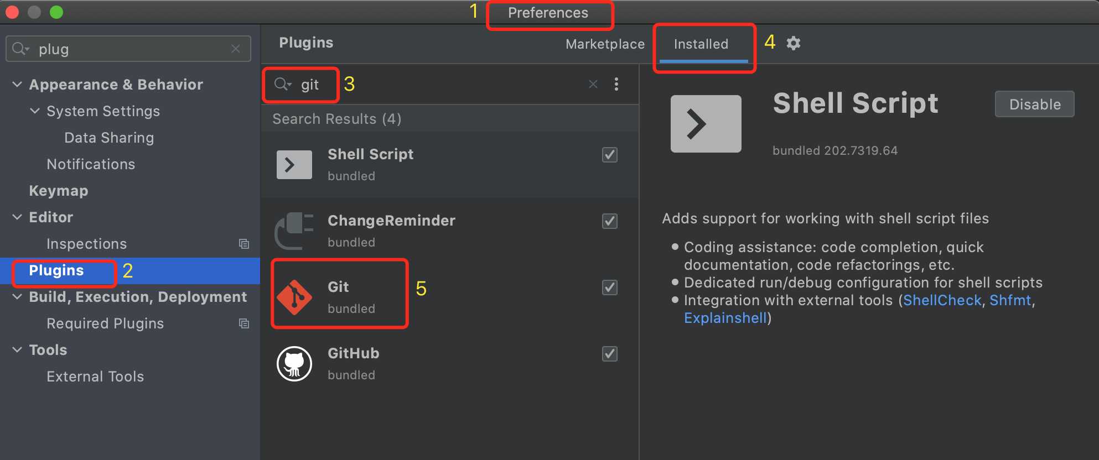Screen dimensions: 1099x460
Task: Open the Shfmt link
Action: [x=1010, y=300]
